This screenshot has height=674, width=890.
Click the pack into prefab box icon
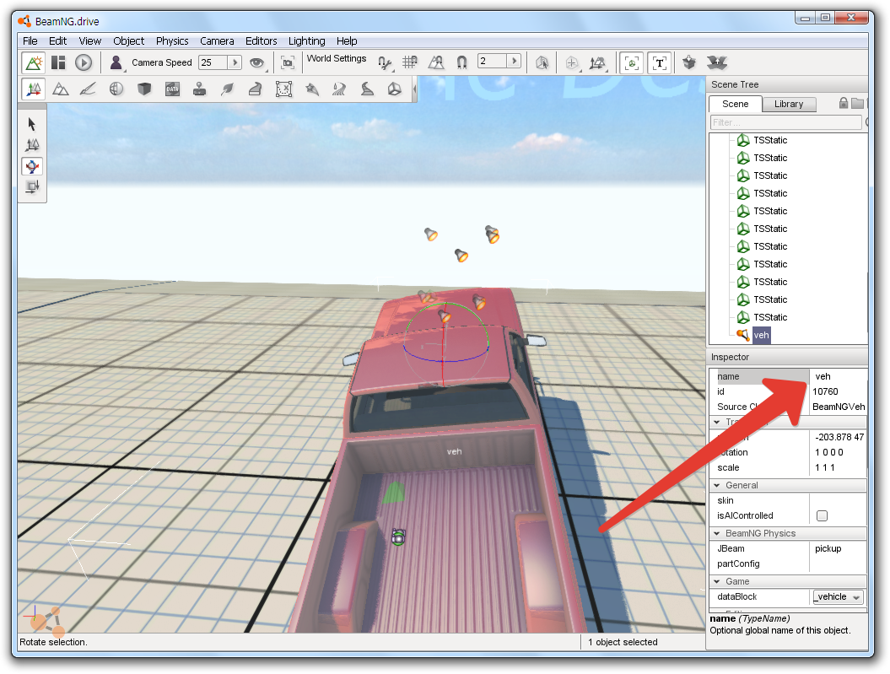coord(689,62)
